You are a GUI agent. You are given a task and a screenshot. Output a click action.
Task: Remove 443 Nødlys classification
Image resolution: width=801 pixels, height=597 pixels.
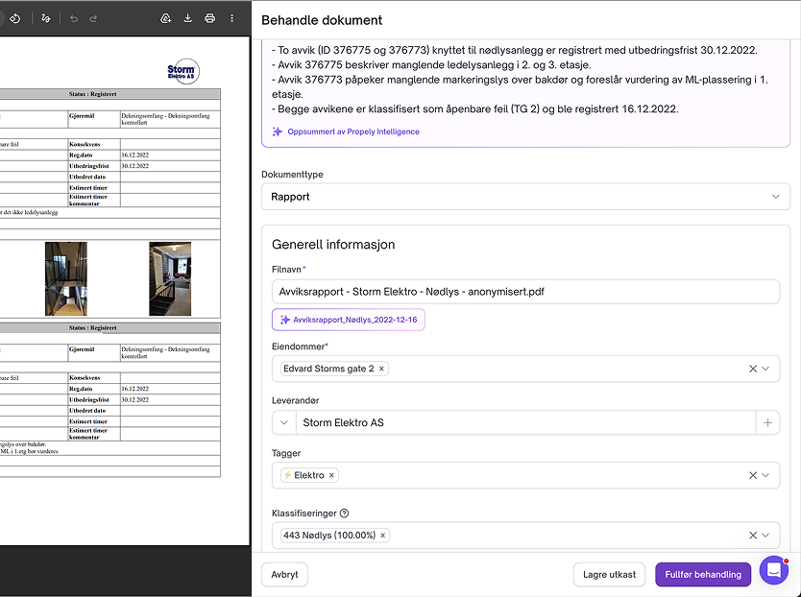pos(382,536)
